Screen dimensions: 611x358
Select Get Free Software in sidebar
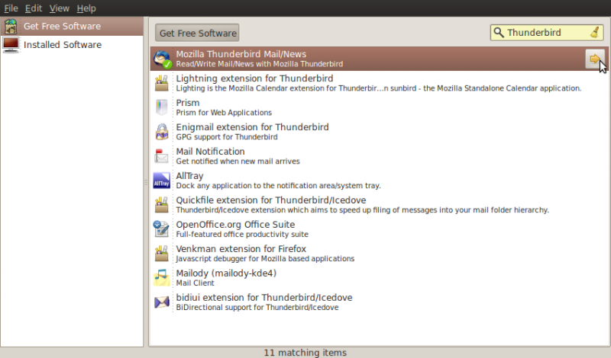point(72,27)
